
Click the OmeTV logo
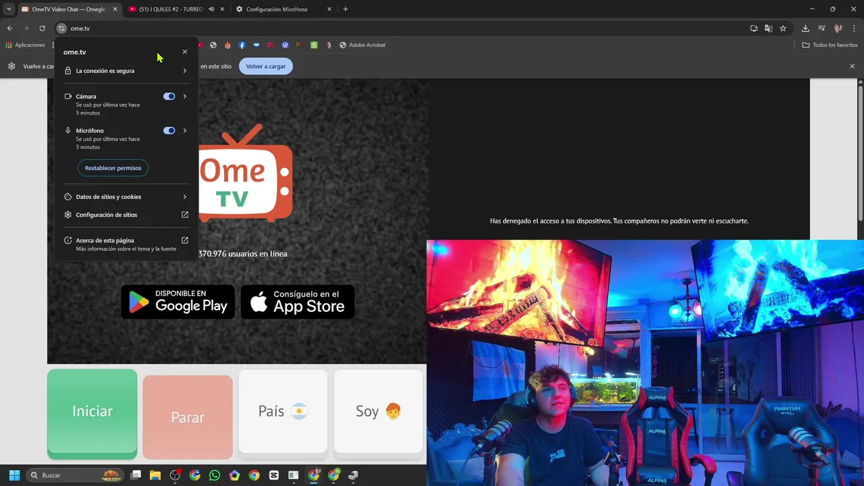245,173
